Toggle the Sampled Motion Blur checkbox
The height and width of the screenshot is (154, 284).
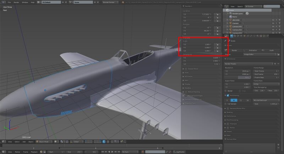(x=228, y=108)
